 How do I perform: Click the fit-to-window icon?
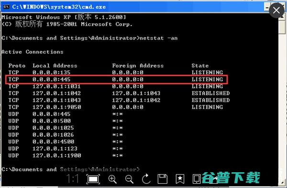(x=93, y=179)
